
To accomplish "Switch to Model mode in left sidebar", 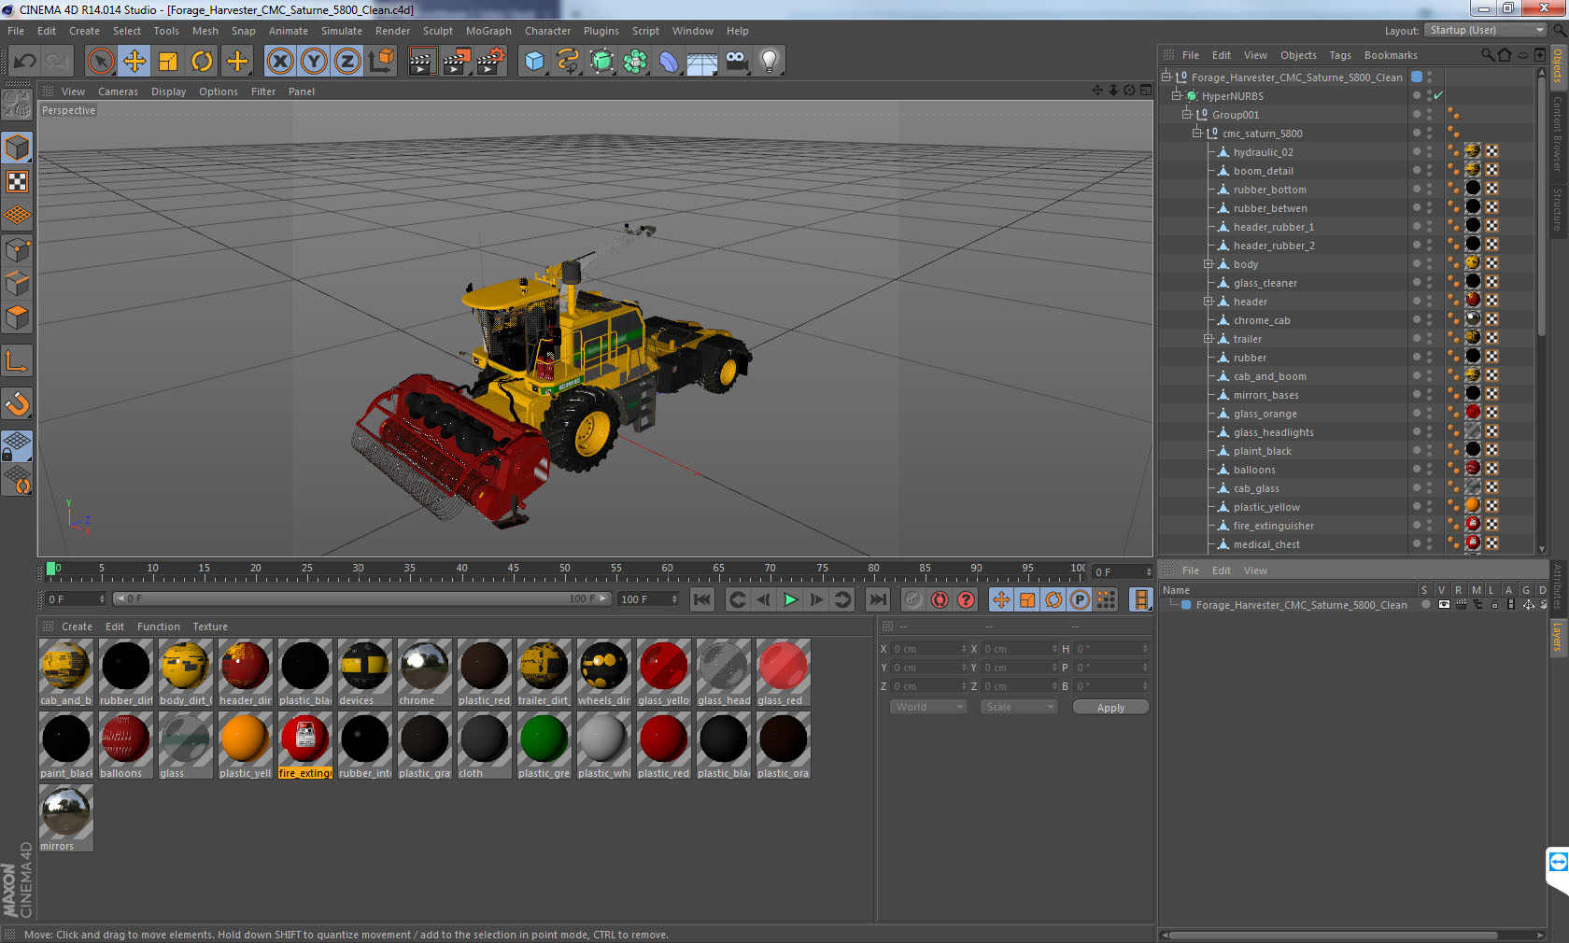I will click(17, 148).
